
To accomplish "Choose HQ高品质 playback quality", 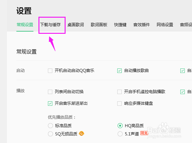I will [x=120, y=126].
